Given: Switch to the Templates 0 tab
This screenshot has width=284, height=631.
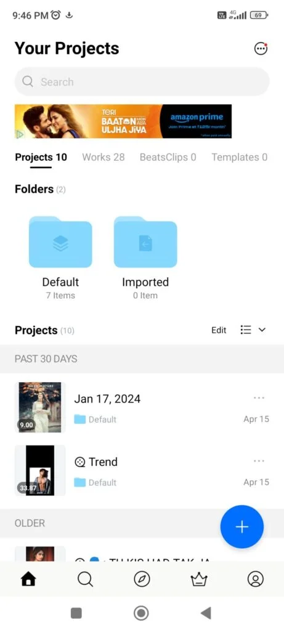Looking at the screenshot, I should click(x=240, y=157).
